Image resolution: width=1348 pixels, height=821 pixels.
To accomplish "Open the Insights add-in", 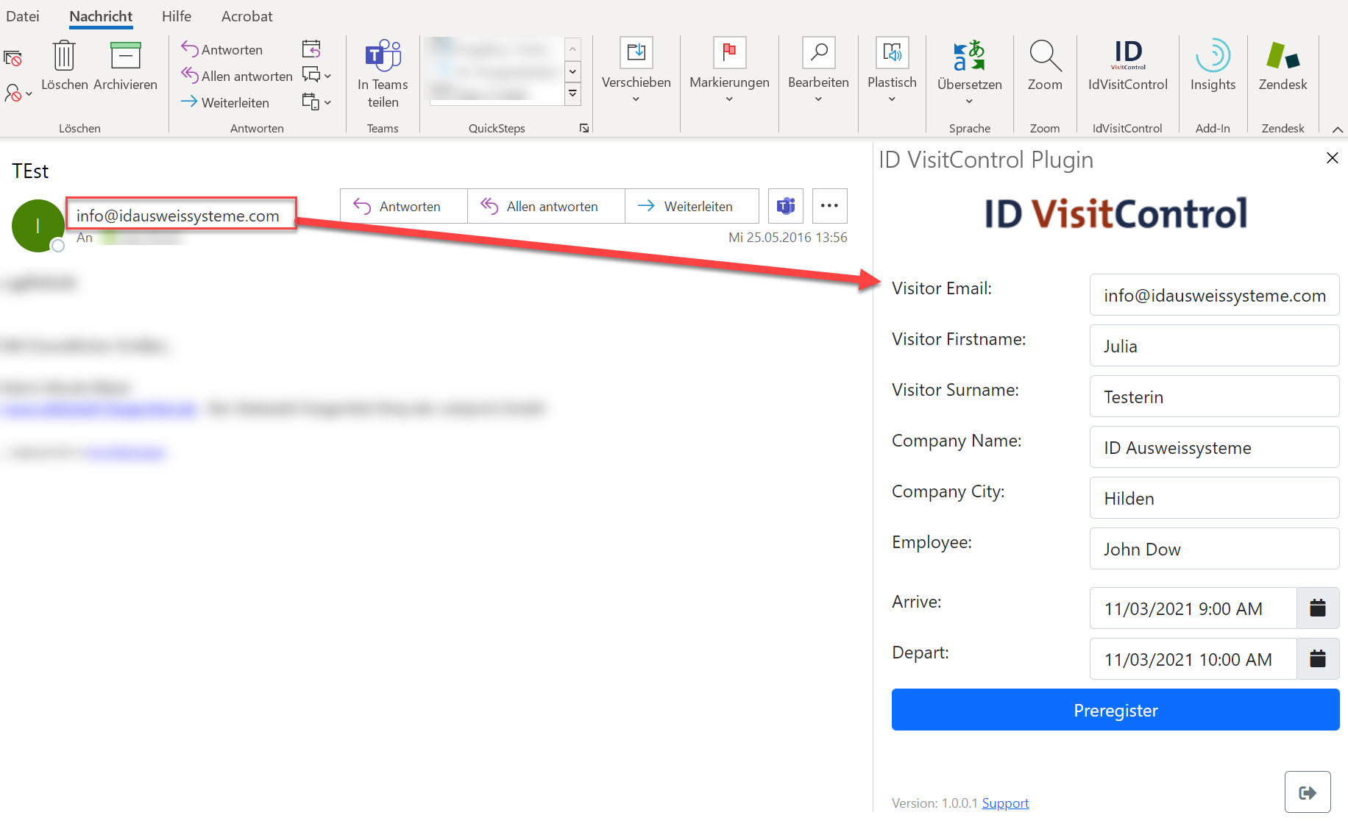I will click(1213, 65).
